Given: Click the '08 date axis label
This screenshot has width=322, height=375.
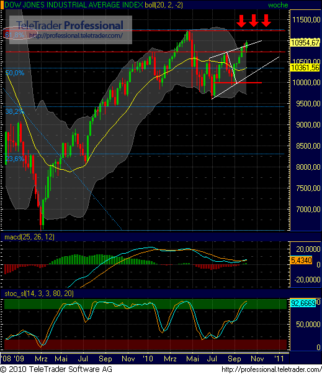Looking at the screenshot, I should tap(6, 359).
